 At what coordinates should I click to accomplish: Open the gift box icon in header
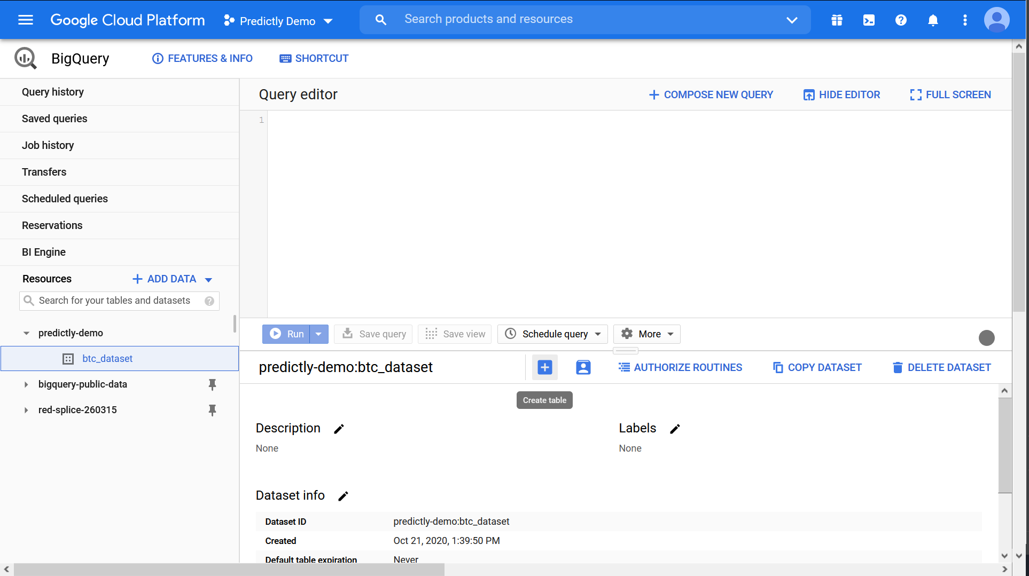tap(837, 20)
